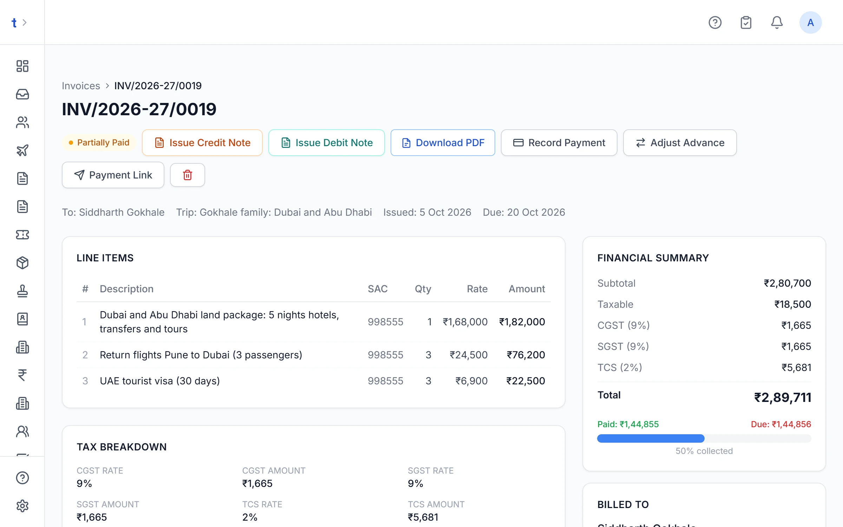Click the help question icon in header
Viewport: 843px width, 527px height.
[x=715, y=22]
